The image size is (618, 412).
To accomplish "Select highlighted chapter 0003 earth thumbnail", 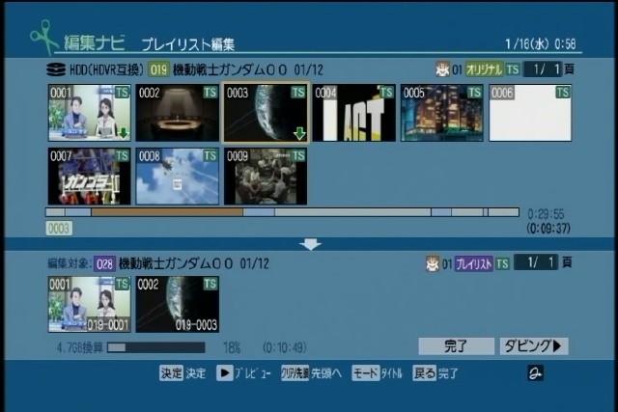I will click(266, 113).
